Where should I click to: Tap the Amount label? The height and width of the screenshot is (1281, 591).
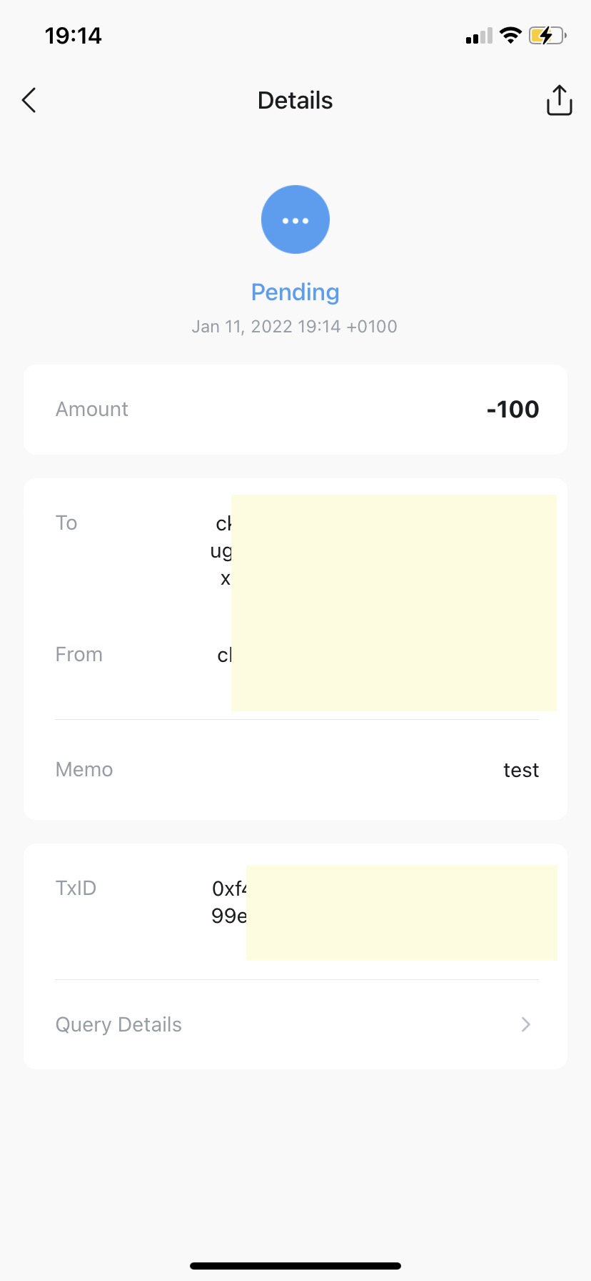click(x=92, y=410)
